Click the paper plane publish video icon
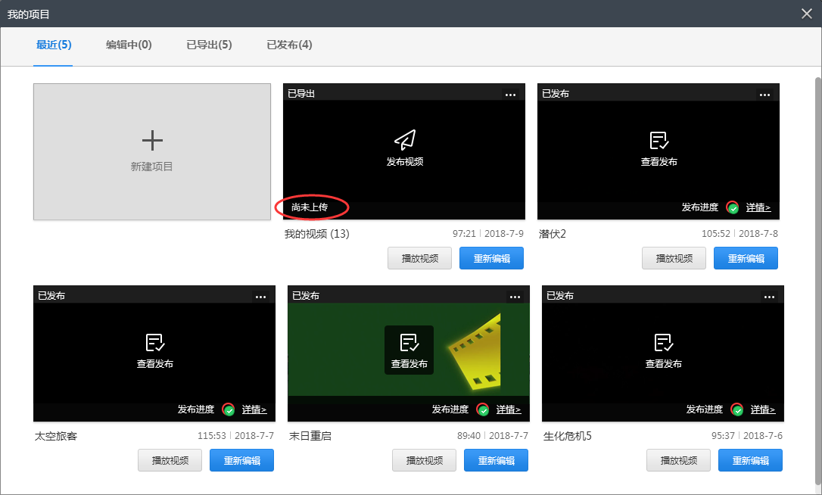This screenshot has width=822, height=495. [x=405, y=140]
